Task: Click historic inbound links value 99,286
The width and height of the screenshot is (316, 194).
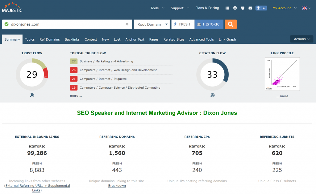Action: pyautogui.click(x=37, y=153)
